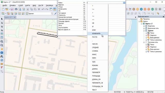165x93 pixels.
Task: Close the Карта г. Z document tab
Action: (x=15, y=17)
